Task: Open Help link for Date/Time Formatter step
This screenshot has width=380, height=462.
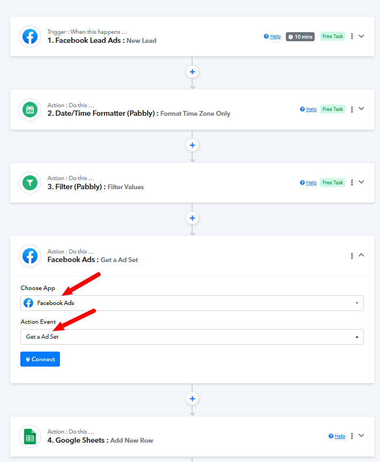Action: pyautogui.click(x=308, y=109)
